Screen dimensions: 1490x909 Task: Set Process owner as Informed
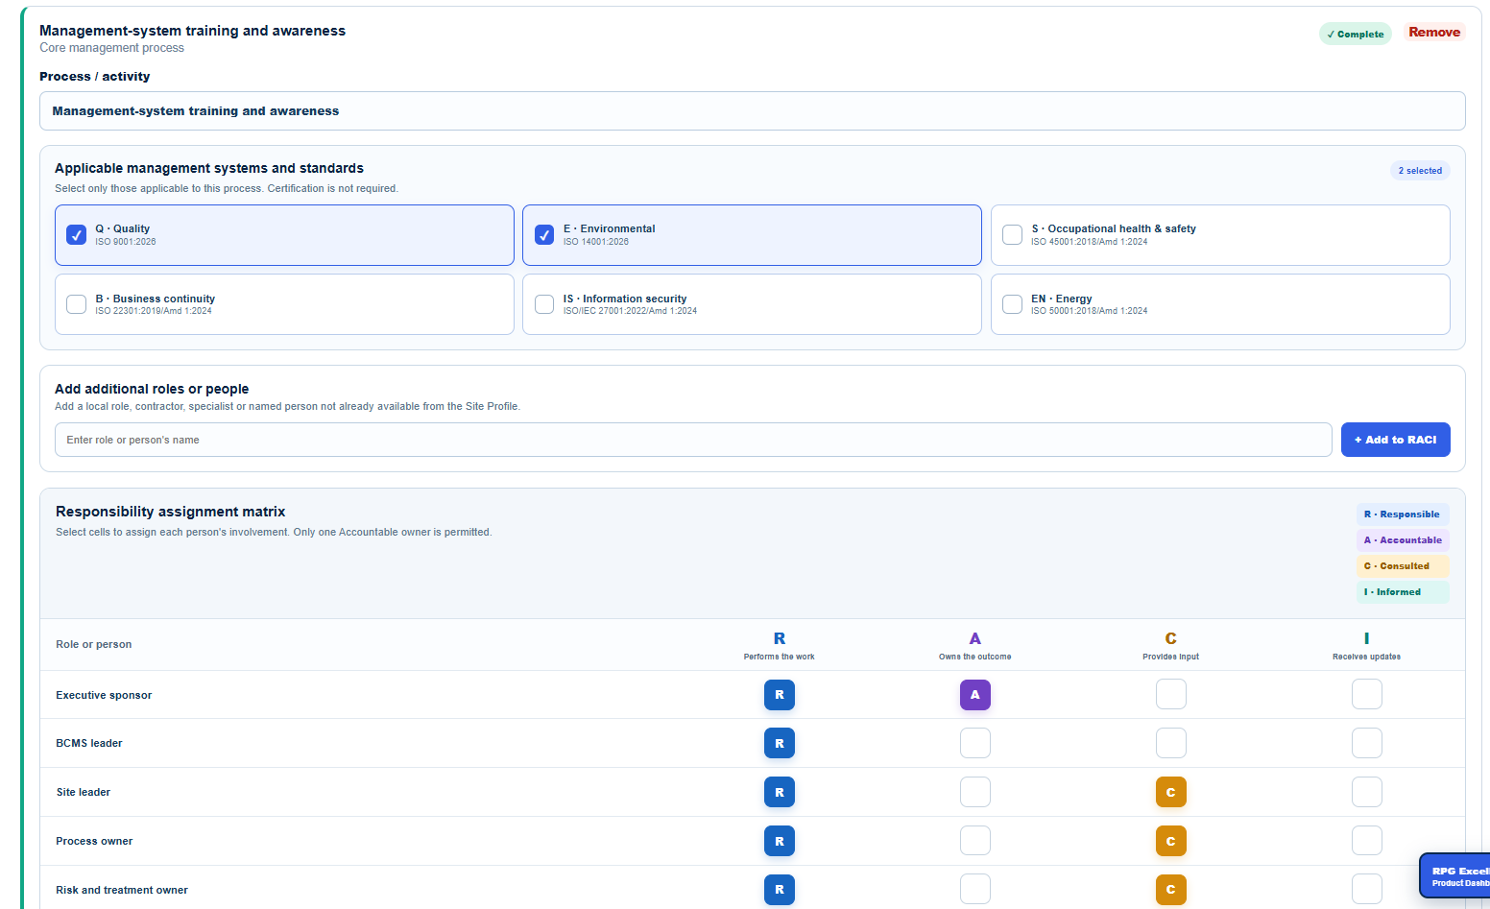tap(1367, 841)
